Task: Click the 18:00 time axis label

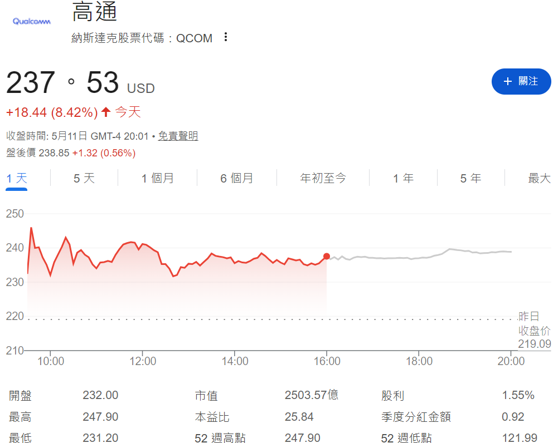Action: [x=419, y=361]
